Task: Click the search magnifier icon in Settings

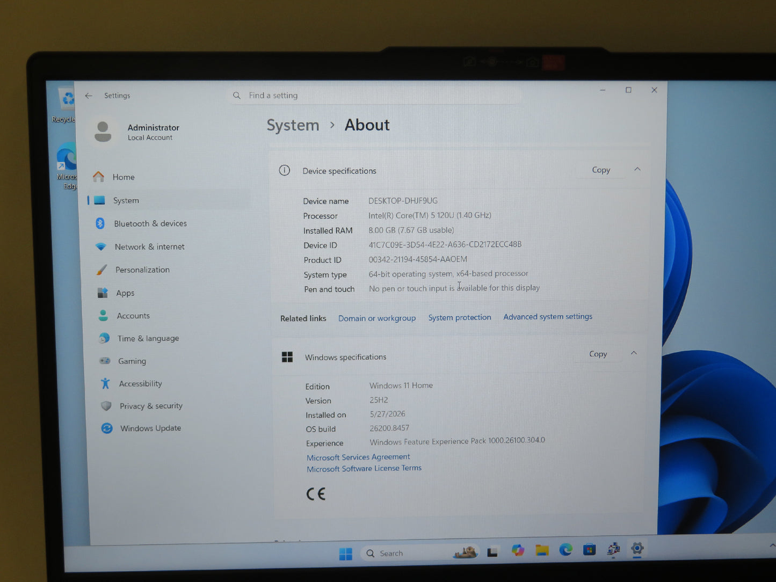Action: coord(237,96)
